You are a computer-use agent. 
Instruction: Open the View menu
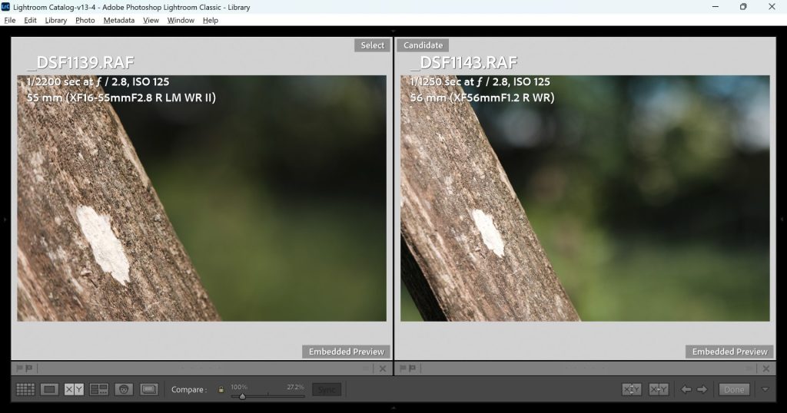[x=151, y=20]
